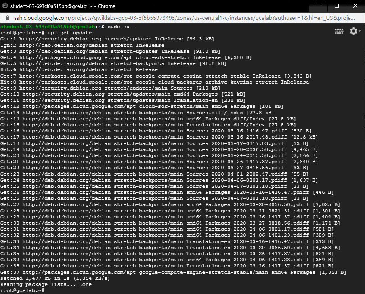Click the padlock icon in address bar

click(x=7, y=18)
